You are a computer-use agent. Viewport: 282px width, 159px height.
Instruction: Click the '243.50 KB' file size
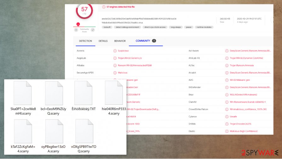(225, 19)
